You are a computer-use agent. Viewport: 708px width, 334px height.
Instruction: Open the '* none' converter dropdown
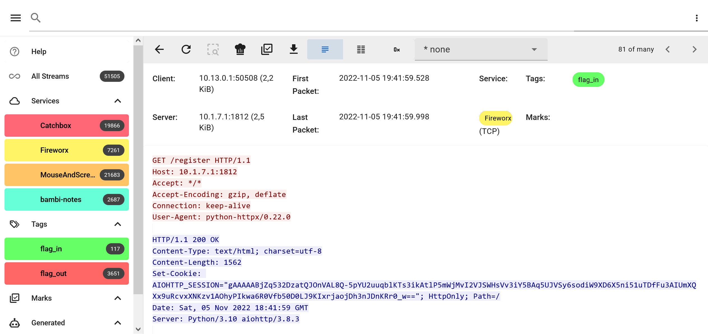click(481, 49)
